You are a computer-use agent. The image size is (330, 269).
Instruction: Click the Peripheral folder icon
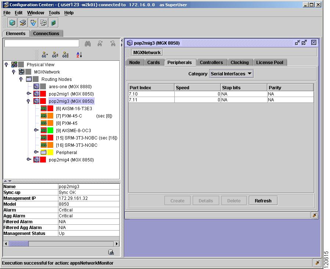[44, 152]
